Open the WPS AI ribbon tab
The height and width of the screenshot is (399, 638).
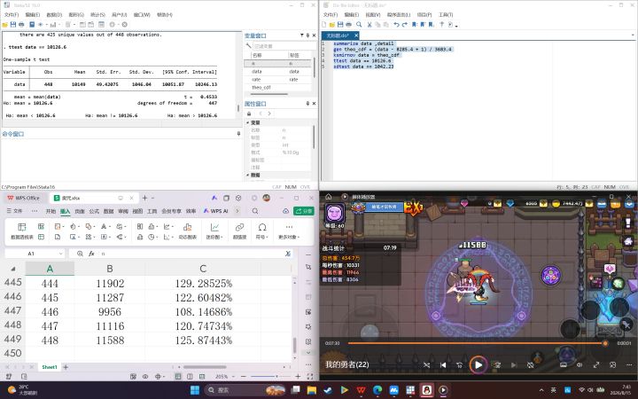(x=216, y=211)
